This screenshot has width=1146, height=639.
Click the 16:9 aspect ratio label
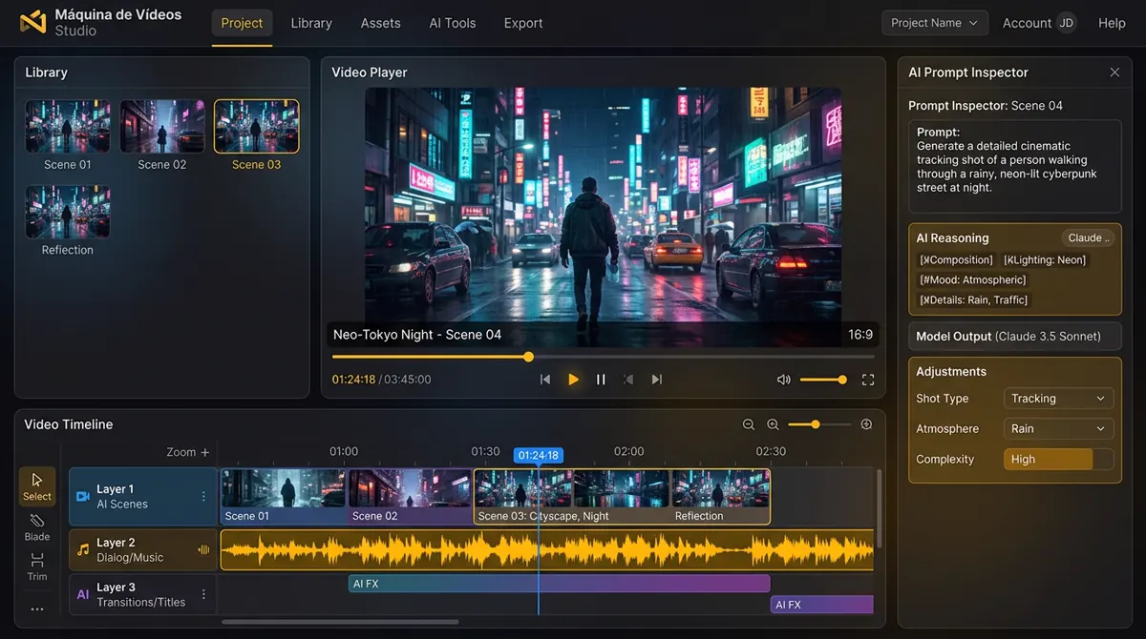(x=860, y=335)
